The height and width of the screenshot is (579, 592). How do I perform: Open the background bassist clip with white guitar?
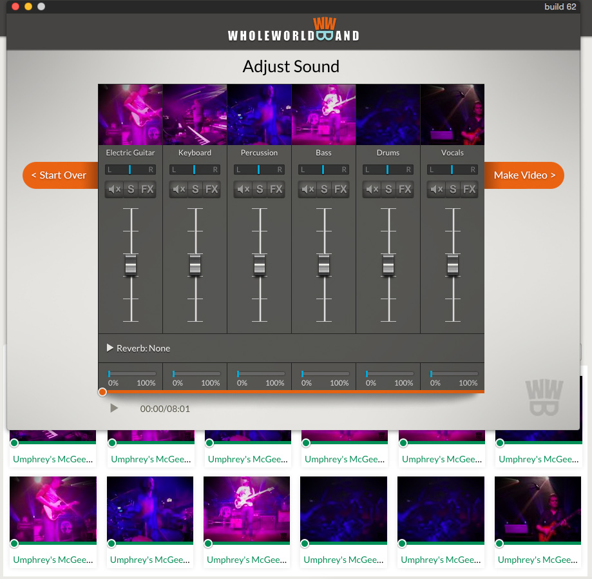[x=247, y=509]
